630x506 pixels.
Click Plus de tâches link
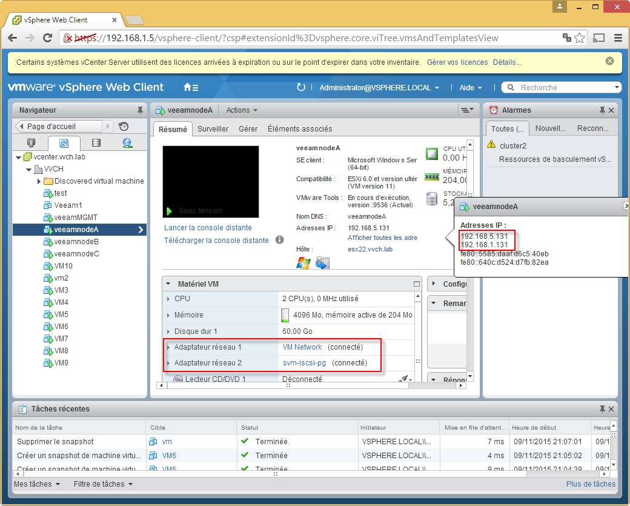pos(591,484)
